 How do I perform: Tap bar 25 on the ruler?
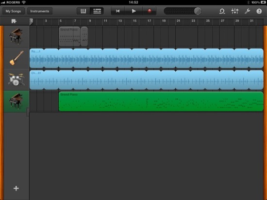point(208,21)
